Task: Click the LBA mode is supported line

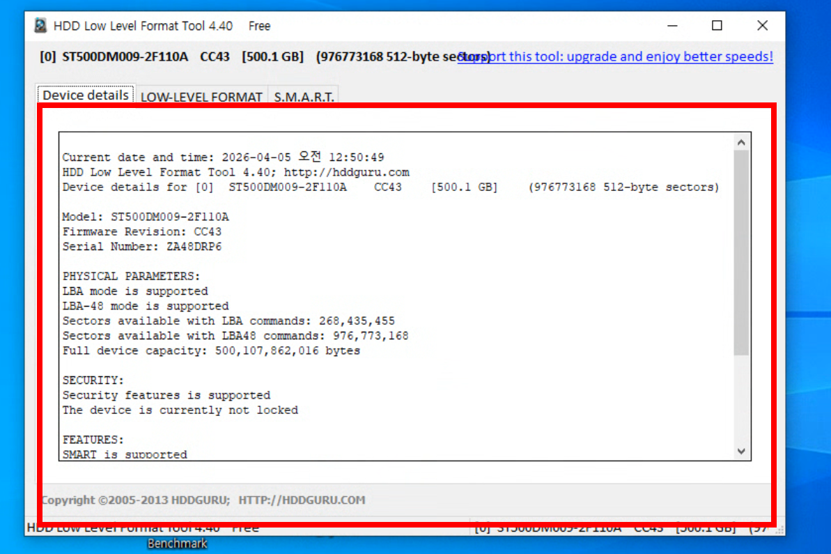Action: (135, 291)
